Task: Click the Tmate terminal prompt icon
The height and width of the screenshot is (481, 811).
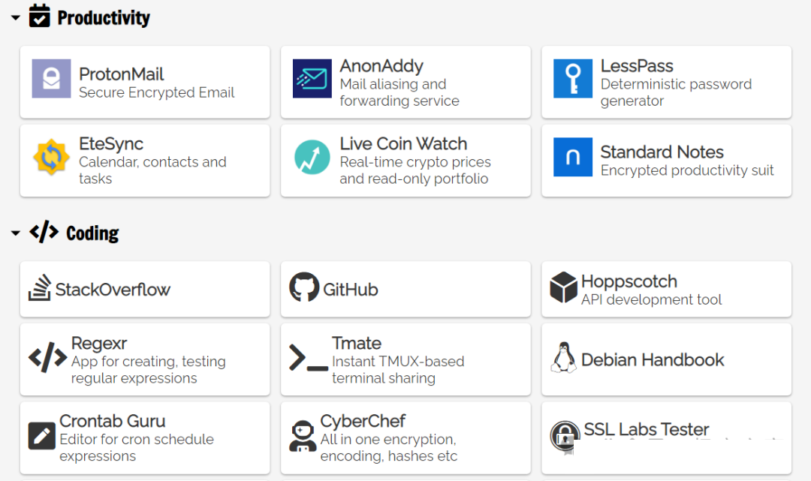Action: tap(309, 358)
